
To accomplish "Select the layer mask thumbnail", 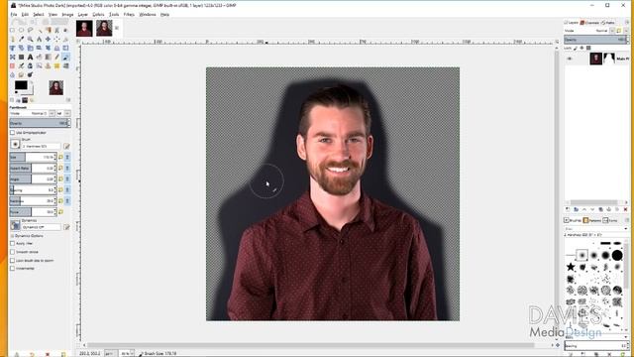I will (609, 59).
